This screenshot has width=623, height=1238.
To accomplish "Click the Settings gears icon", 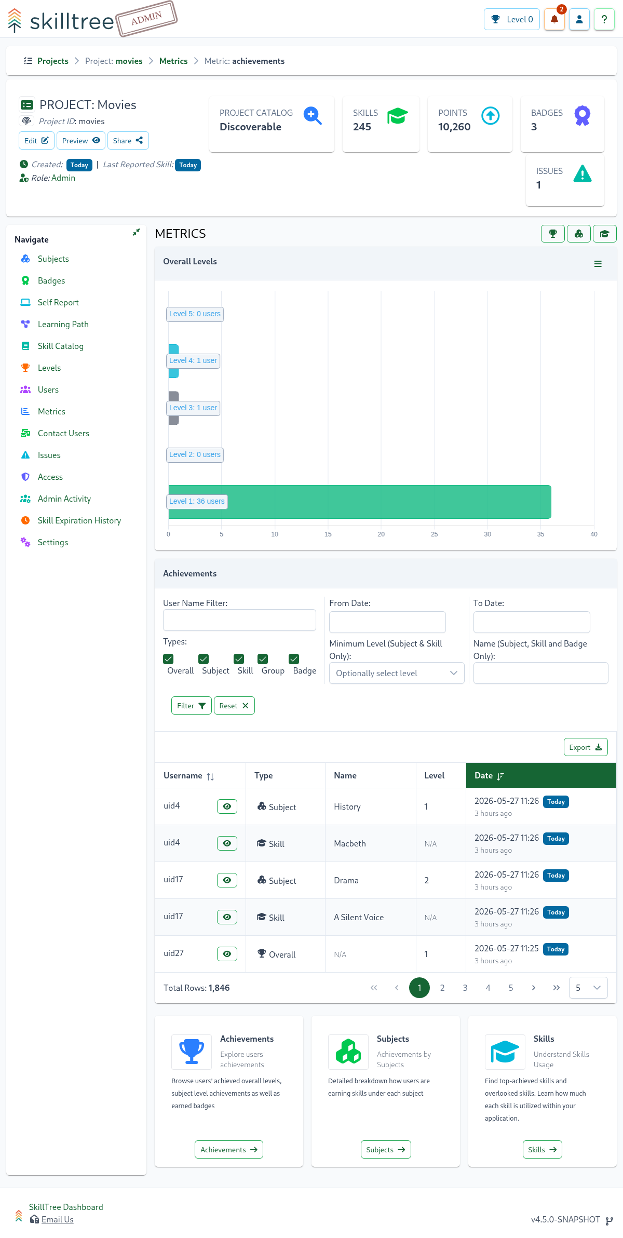I will (x=25, y=542).
